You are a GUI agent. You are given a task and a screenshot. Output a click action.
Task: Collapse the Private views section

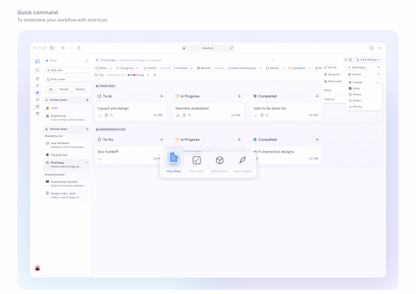[47, 100]
